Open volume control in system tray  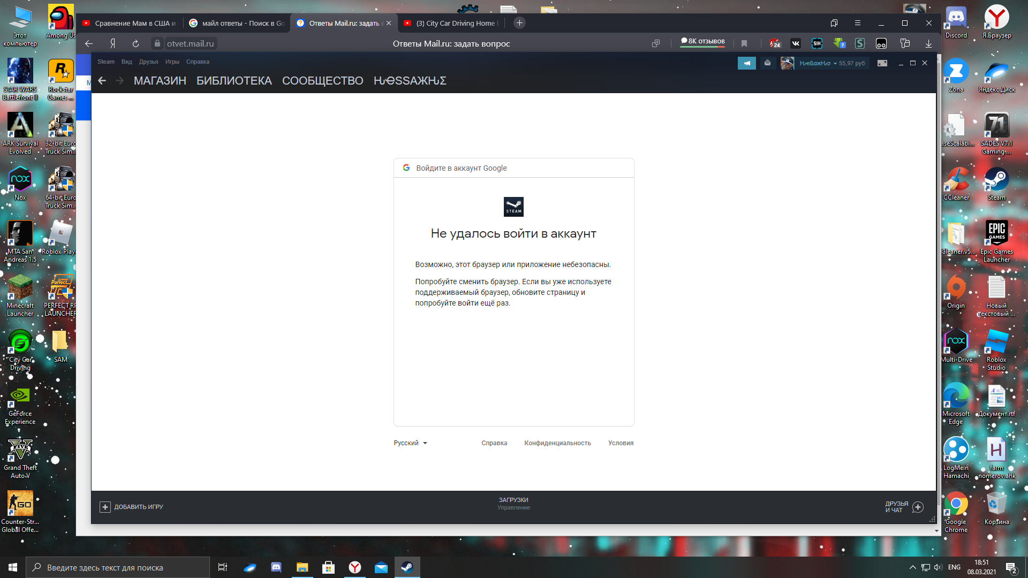(x=938, y=567)
